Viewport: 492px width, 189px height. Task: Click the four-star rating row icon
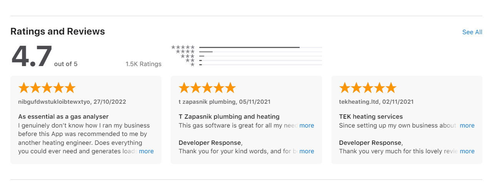click(185, 51)
